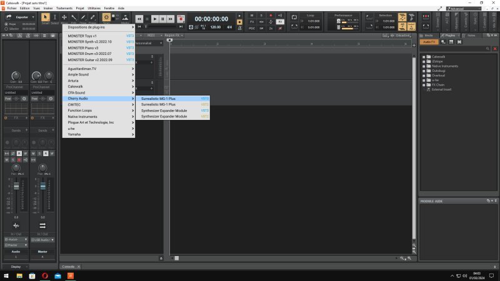The height and width of the screenshot is (281, 500).
Task: Select the Smart tool
Action: click(46, 17)
